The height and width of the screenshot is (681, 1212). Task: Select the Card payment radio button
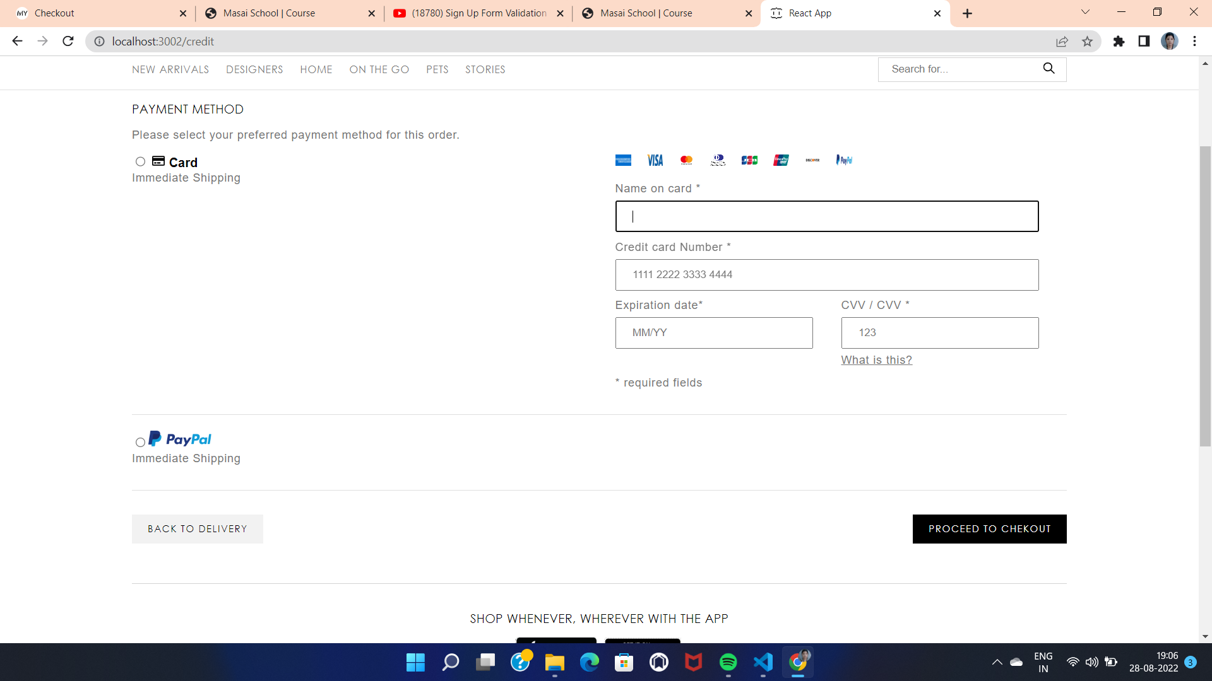click(x=140, y=162)
